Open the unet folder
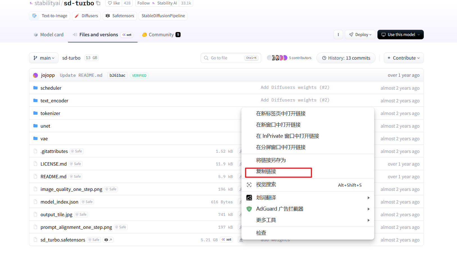This screenshot has height=255, width=457. coord(45,126)
